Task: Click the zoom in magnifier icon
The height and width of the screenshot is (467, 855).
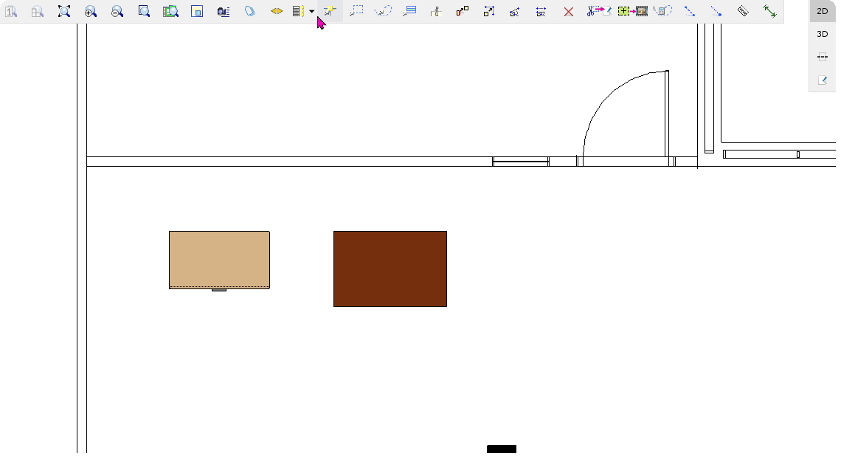Action: [x=90, y=11]
